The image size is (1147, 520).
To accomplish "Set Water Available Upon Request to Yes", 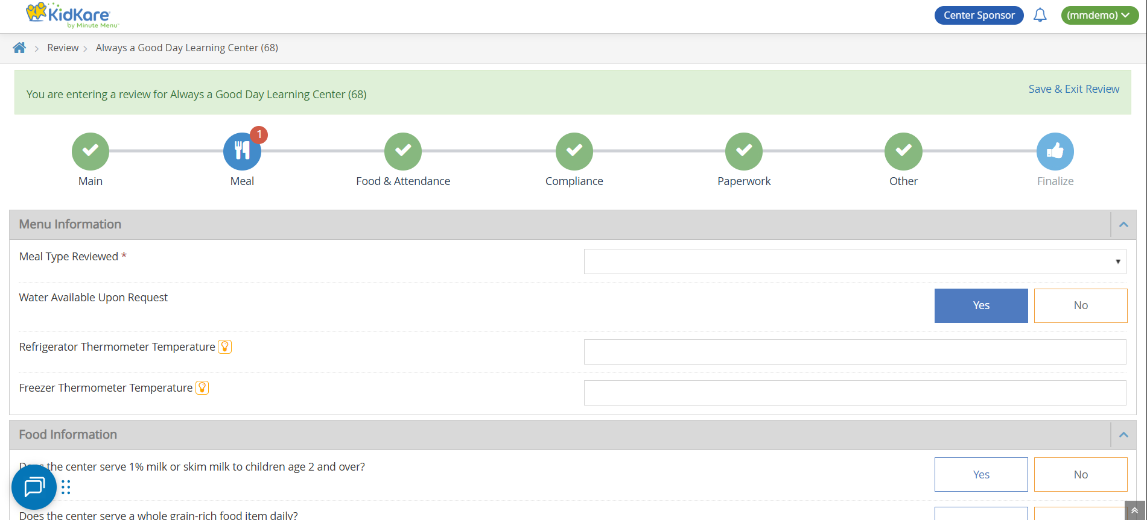I will tap(981, 305).
